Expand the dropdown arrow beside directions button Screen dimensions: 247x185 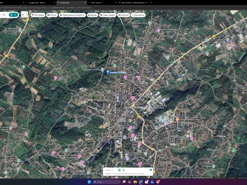[x=27, y=14]
